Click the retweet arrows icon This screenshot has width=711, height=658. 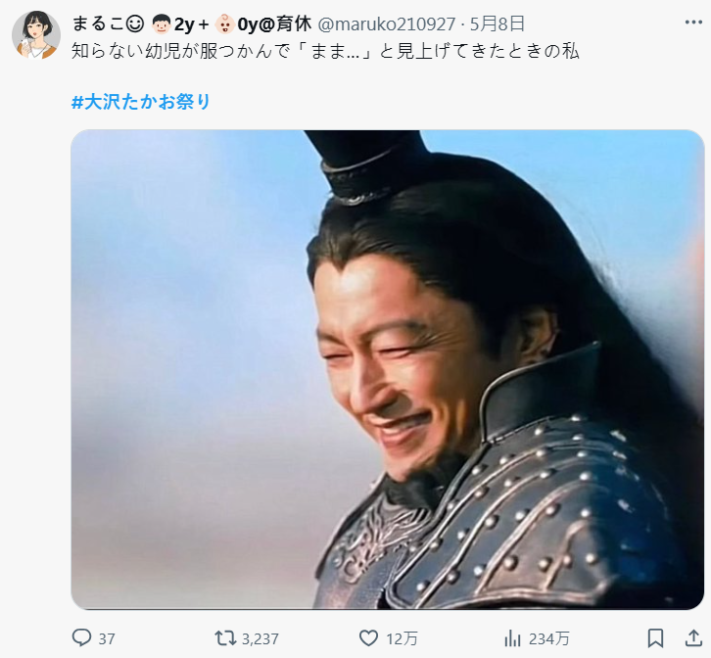225,638
